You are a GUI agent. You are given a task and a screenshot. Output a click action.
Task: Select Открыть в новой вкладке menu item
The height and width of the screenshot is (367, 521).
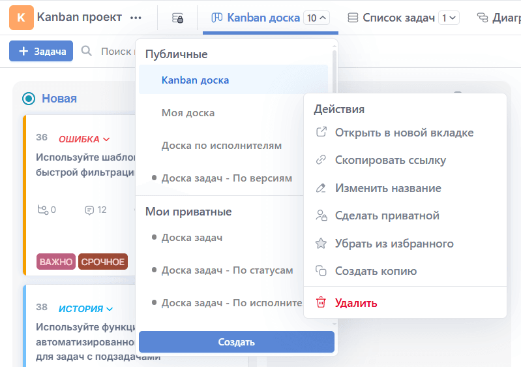coord(404,133)
